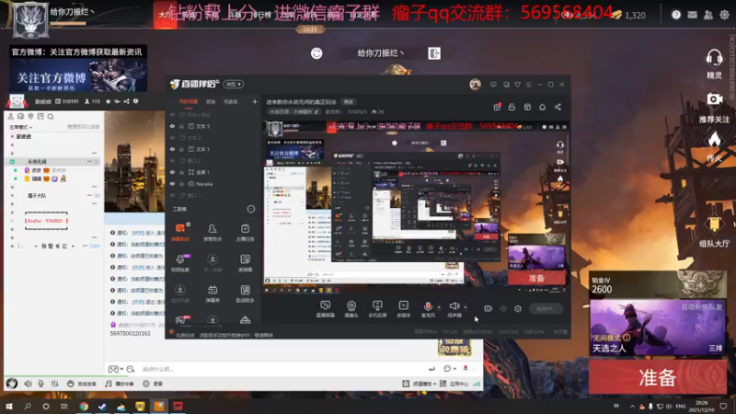Expand speaker options arrow
736x414 pixels.
click(466, 307)
